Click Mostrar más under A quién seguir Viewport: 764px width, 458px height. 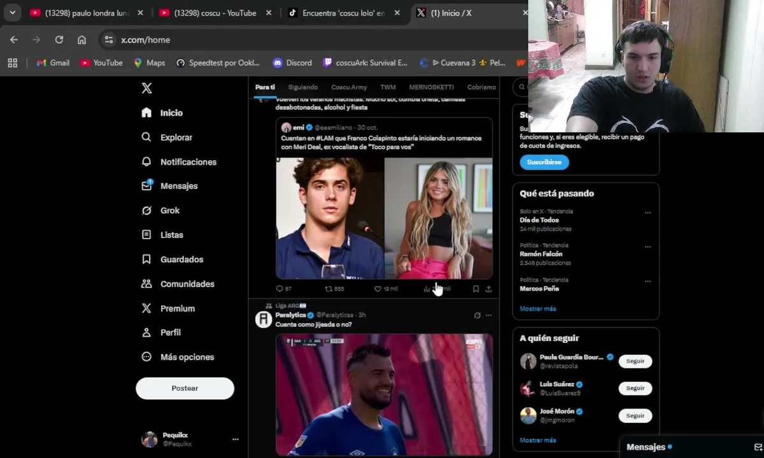click(538, 440)
